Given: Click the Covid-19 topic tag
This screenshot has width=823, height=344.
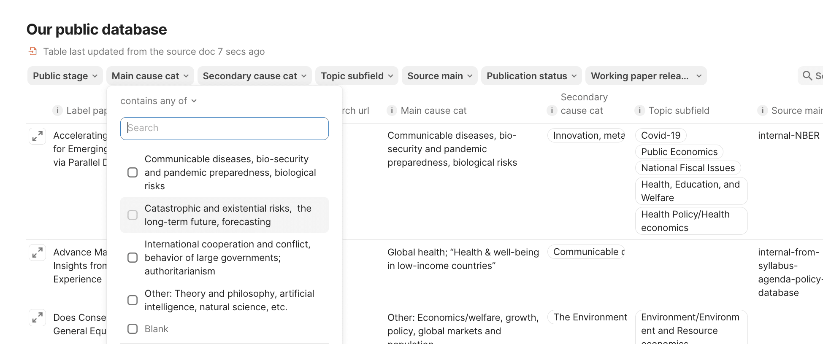Looking at the screenshot, I should (661, 136).
